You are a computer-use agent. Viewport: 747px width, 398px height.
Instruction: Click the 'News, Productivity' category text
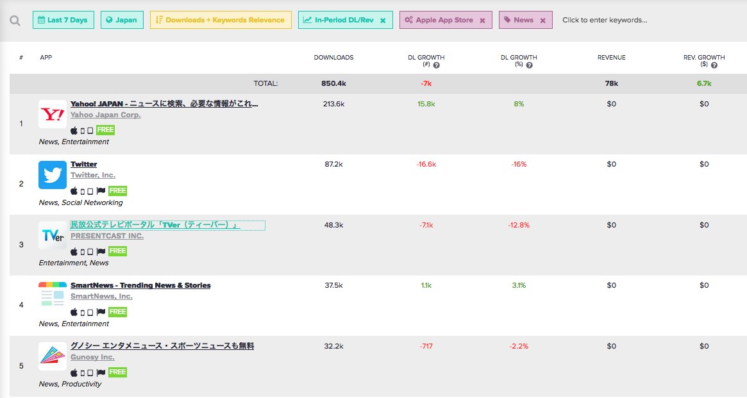tap(70, 384)
